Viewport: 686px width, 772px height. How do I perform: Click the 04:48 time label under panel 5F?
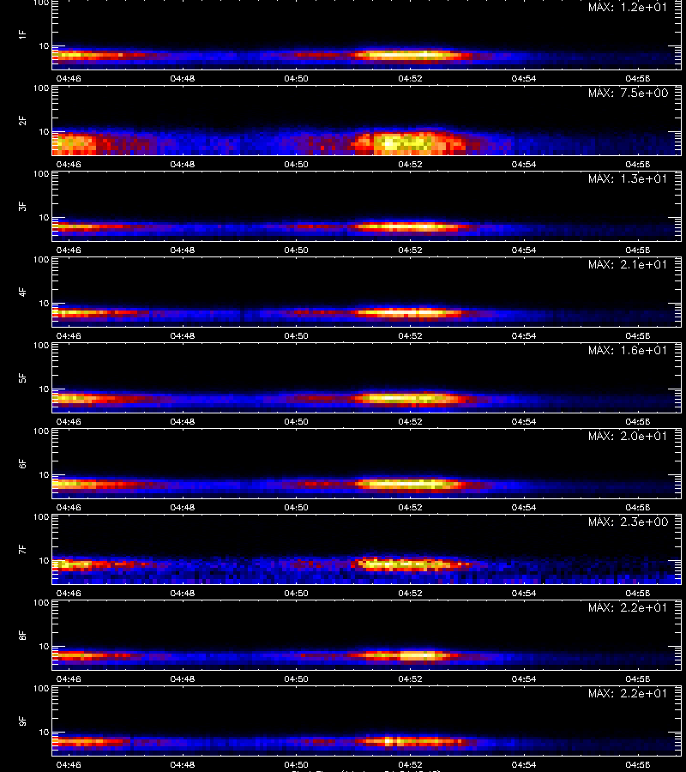point(183,421)
